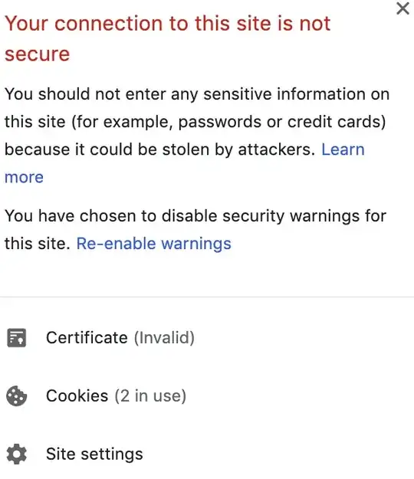
Task: Click the word secure in heading
Action: (x=38, y=54)
